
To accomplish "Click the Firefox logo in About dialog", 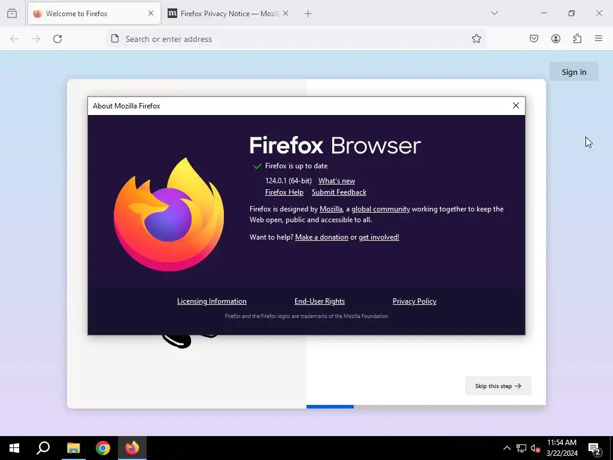I will (x=169, y=214).
